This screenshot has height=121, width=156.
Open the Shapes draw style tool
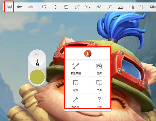99,7
